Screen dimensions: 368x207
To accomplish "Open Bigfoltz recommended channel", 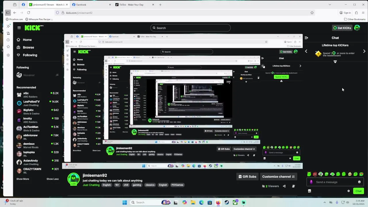I will [x=37, y=112].
